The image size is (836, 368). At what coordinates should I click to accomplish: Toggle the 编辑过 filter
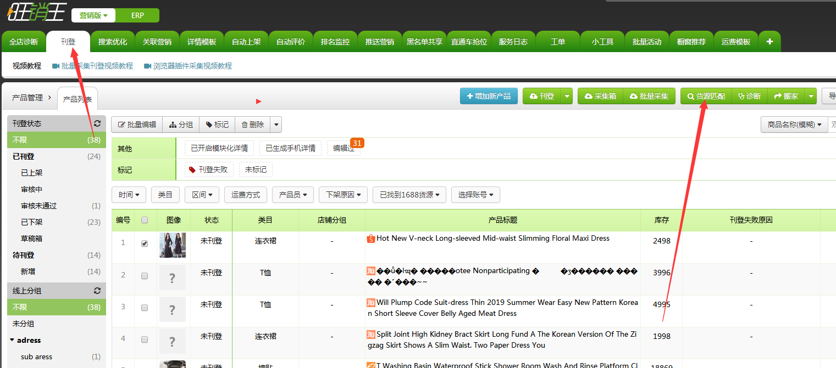point(344,148)
